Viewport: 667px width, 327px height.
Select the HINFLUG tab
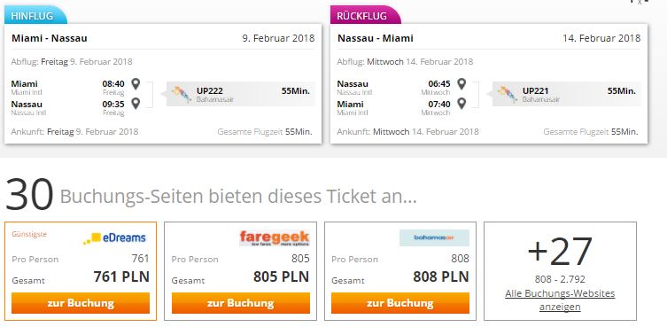tap(35, 16)
